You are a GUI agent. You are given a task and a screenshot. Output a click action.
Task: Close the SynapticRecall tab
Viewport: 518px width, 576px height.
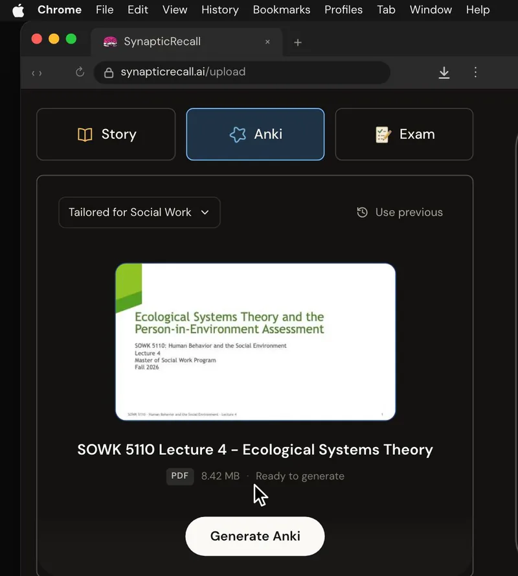coord(267,42)
